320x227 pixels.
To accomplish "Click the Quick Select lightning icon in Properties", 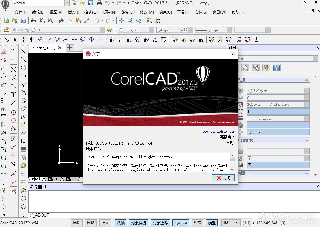I will (x=266, y=68).
